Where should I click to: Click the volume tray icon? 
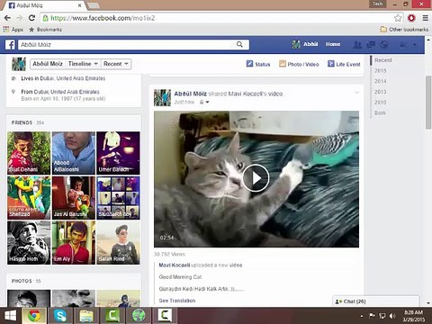[x=392, y=316]
